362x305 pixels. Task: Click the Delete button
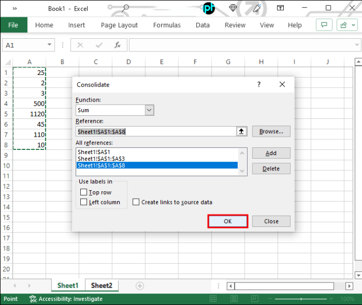point(271,169)
